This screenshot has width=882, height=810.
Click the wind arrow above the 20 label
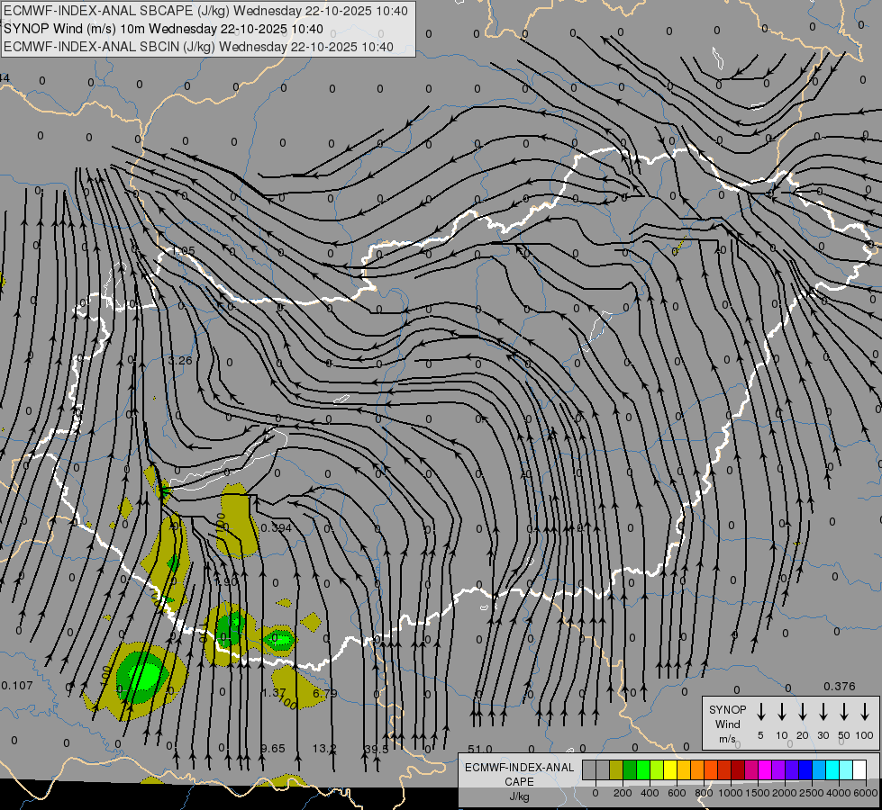tap(803, 712)
